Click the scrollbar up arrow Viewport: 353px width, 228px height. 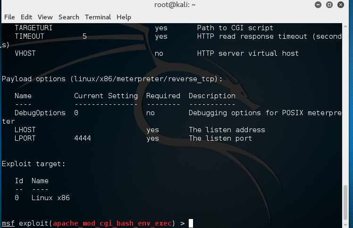345,26
